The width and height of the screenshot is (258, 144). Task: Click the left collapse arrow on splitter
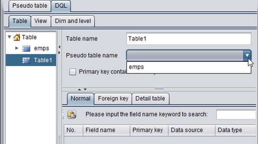coord(60,47)
